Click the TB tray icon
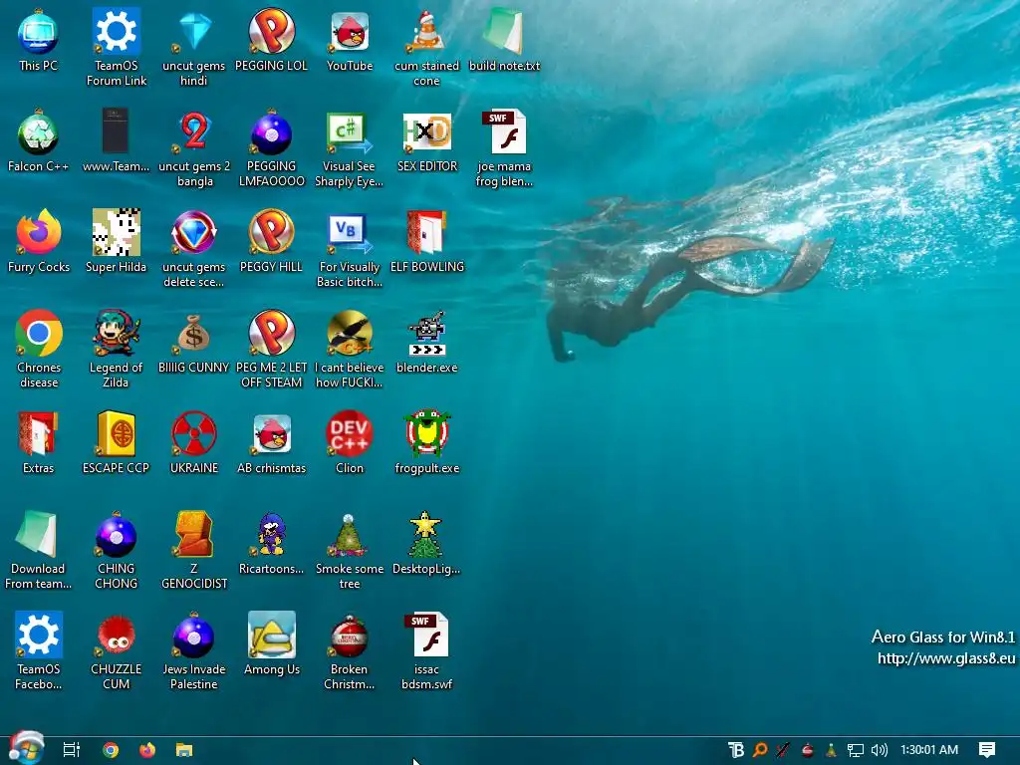Image resolution: width=1020 pixels, height=765 pixels. pos(736,750)
